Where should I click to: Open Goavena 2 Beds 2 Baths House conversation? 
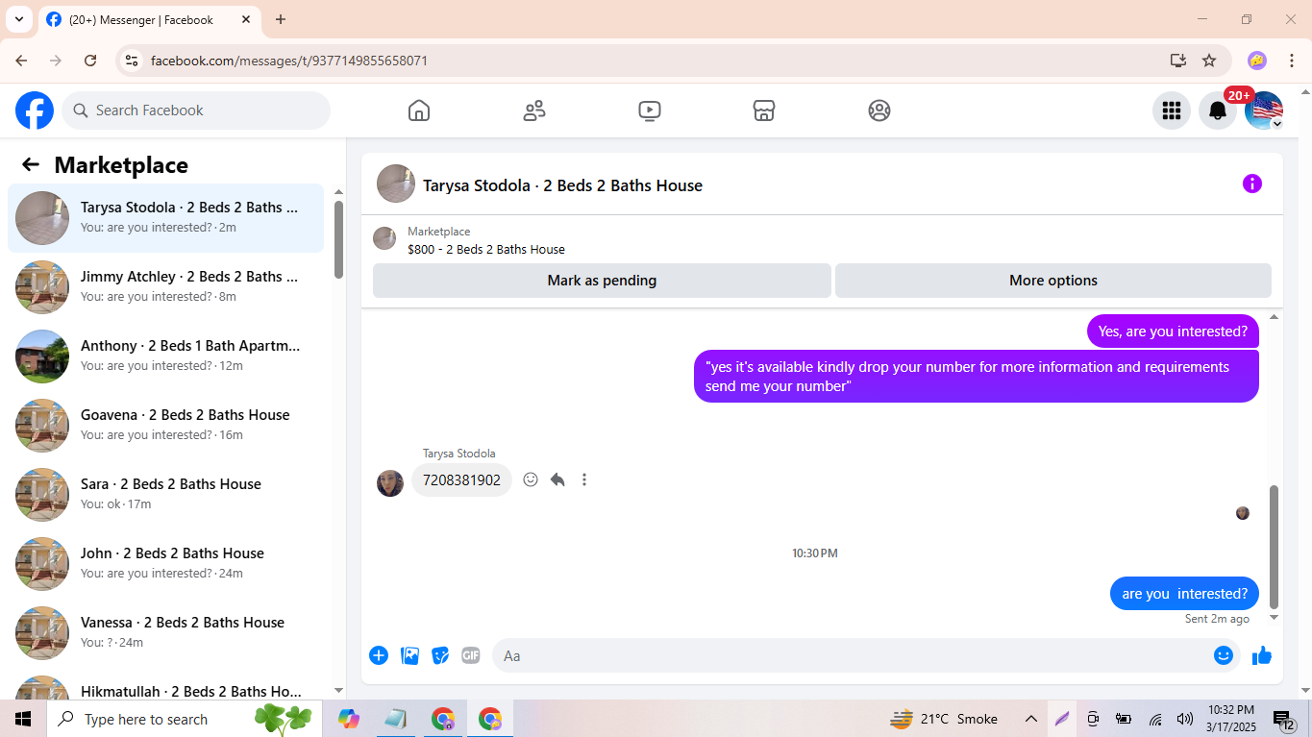click(x=166, y=425)
